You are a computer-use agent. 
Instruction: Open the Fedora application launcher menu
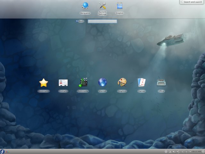click(3, 151)
